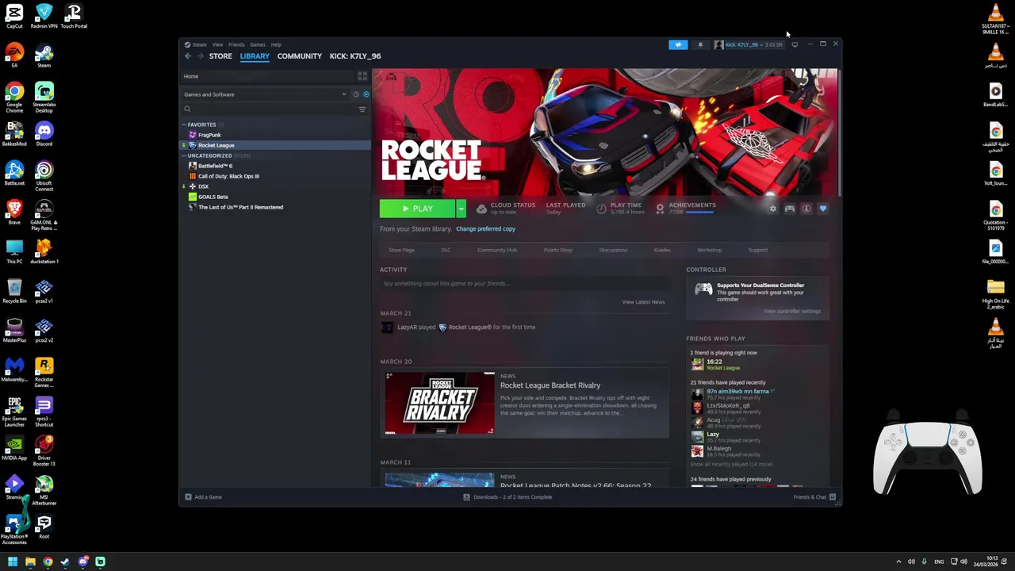The height and width of the screenshot is (571, 1015).
Task: Open Steam desktop shortcut
Action: click(44, 56)
